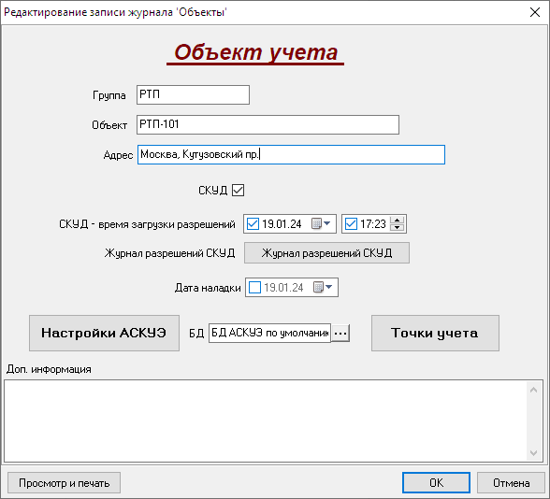
Task: Toggle the checkbox beside date 19.01.24 for СКУД
Action: [253, 223]
